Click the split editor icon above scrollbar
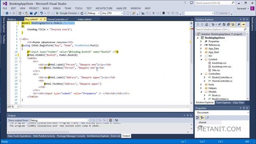Screen dimensions: 256x144 pyautogui.click(x=191, y=23)
